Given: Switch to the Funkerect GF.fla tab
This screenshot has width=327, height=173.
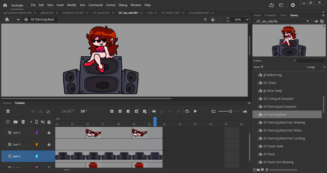Looking at the screenshot, I should (x=73, y=13).
